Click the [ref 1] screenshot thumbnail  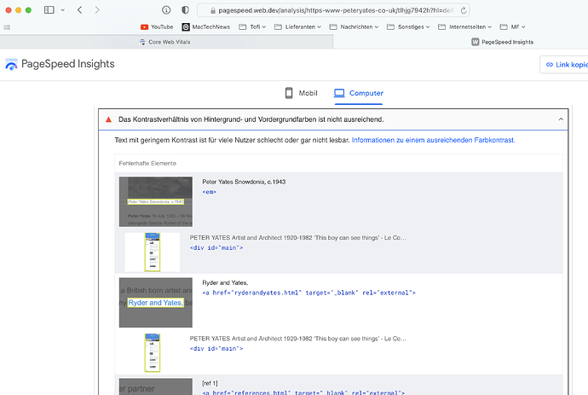coord(156,386)
